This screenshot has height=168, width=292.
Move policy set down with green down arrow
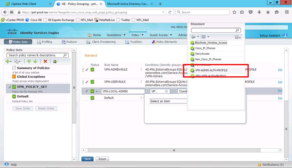(x=35, y=61)
